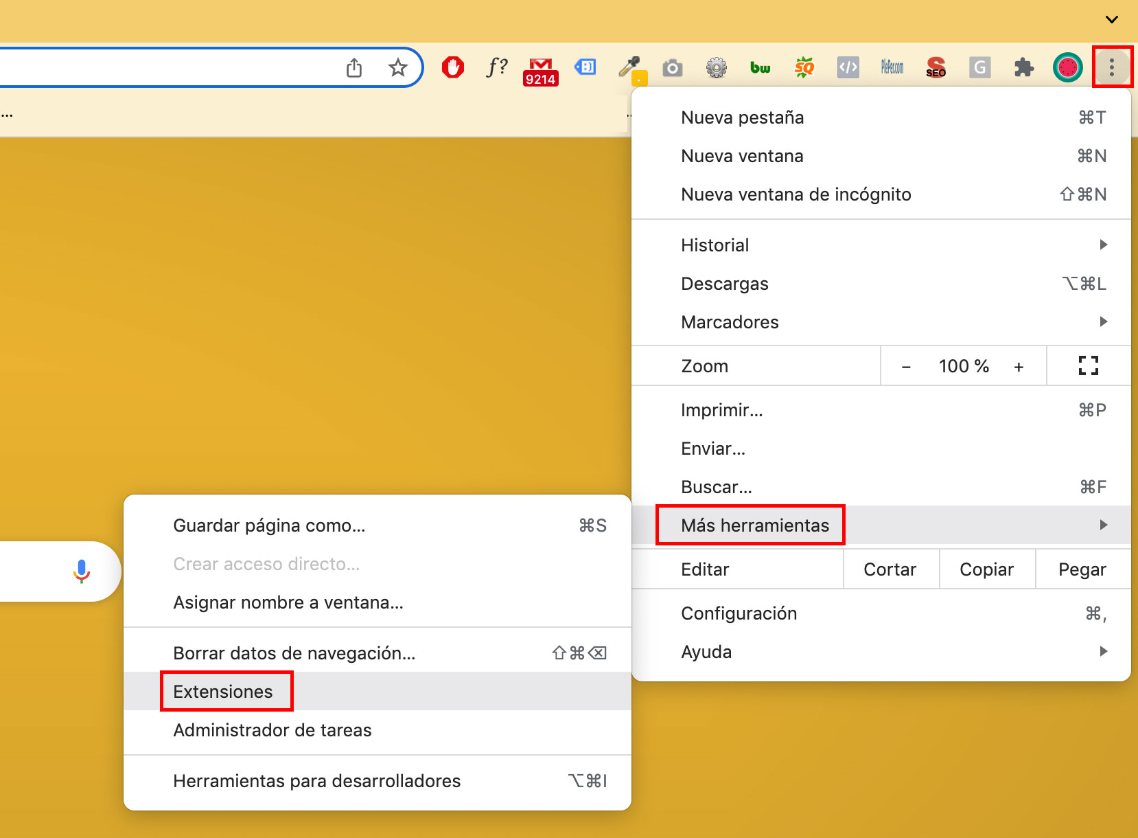
Task: Open Historial menu item
Action: pyautogui.click(x=881, y=245)
